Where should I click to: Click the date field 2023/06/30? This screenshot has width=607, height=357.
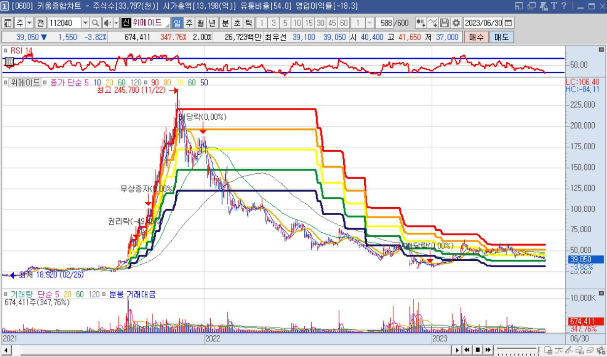(483, 23)
